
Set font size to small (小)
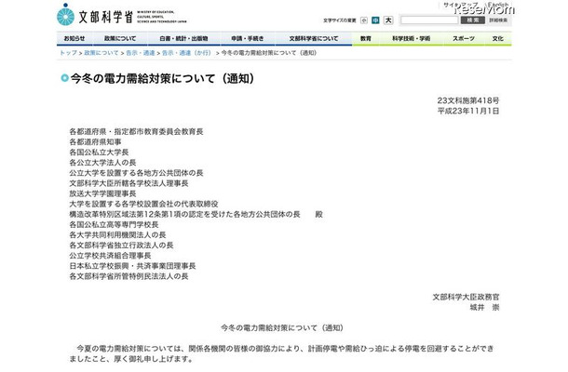click(x=364, y=20)
